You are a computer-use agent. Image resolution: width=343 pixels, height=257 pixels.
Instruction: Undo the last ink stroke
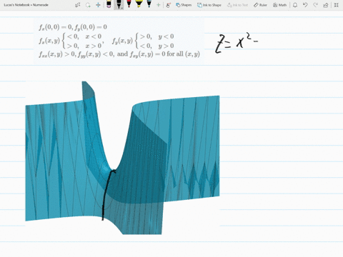point(305,5)
